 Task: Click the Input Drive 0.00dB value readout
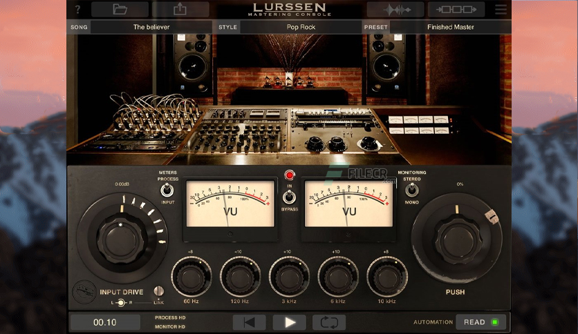click(122, 184)
